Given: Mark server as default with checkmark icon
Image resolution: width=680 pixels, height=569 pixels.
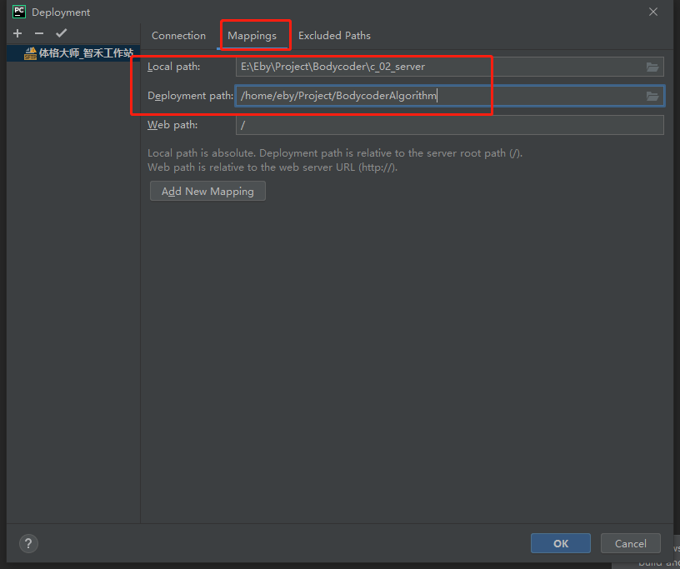Looking at the screenshot, I should [x=60, y=33].
